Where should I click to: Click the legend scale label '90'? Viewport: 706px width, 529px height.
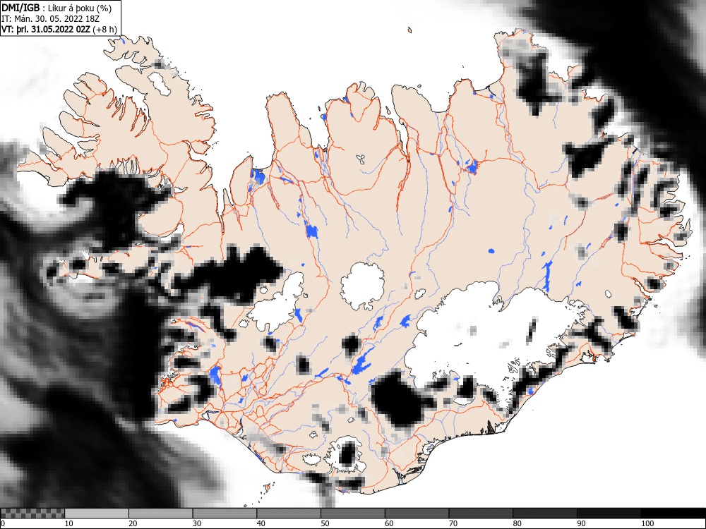tap(581, 523)
